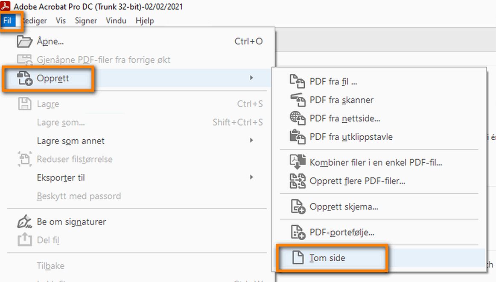Viewport: 496px width, 282px height.
Task: Click the Åpne folder icon
Action: point(24,41)
